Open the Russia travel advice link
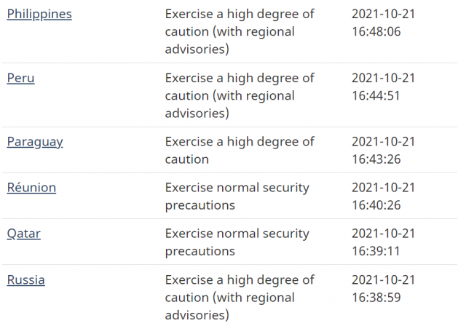The width and height of the screenshot is (466, 326). click(26, 280)
